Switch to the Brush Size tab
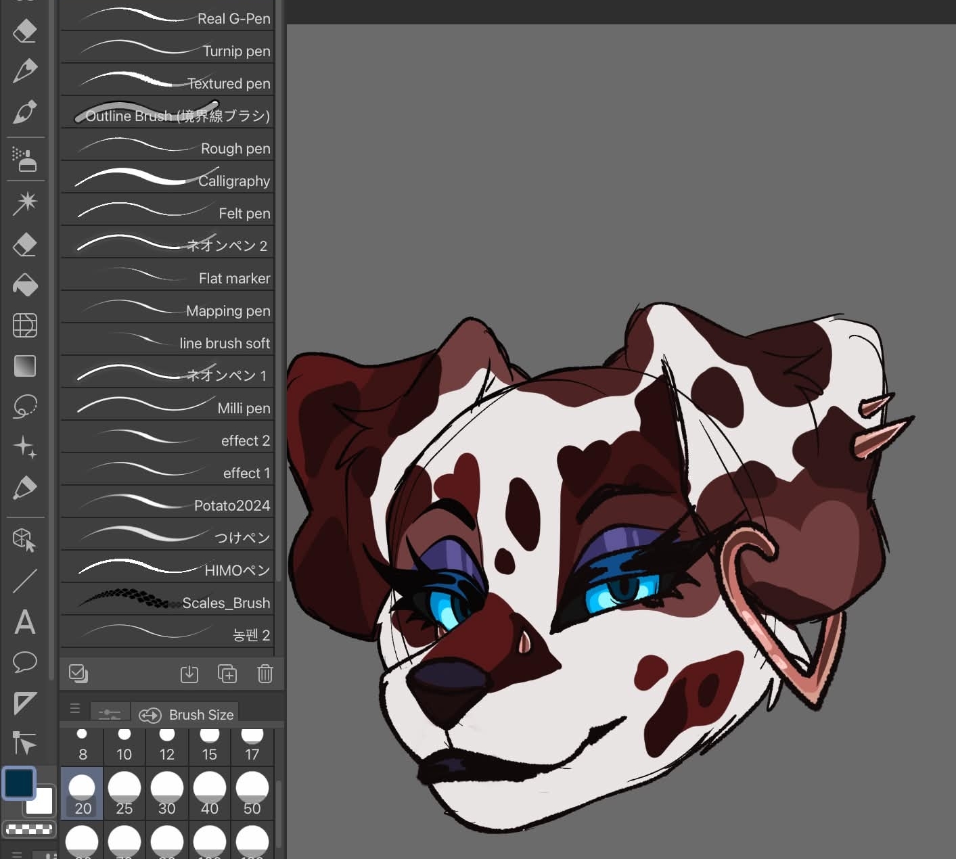Image resolution: width=956 pixels, height=859 pixels. (187, 714)
